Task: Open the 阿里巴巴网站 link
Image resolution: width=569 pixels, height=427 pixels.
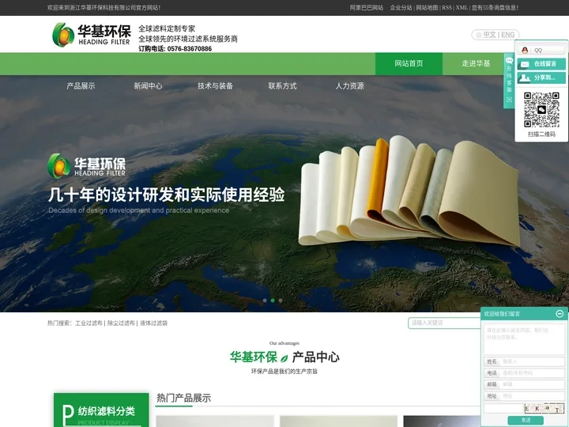Action: coord(367,8)
